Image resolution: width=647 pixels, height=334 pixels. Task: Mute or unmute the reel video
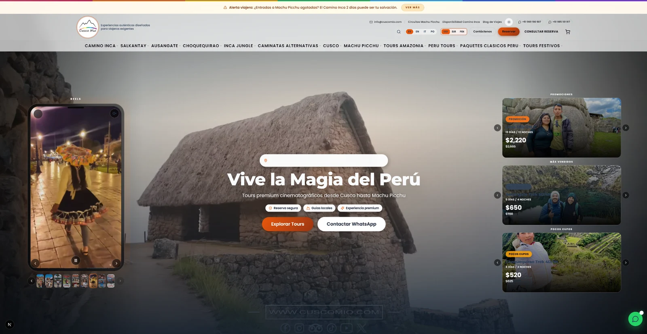pyautogui.click(x=114, y=114)
